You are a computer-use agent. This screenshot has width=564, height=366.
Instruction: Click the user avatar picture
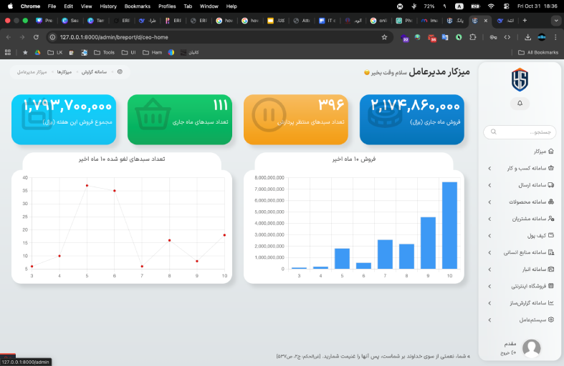coord(531,348)
